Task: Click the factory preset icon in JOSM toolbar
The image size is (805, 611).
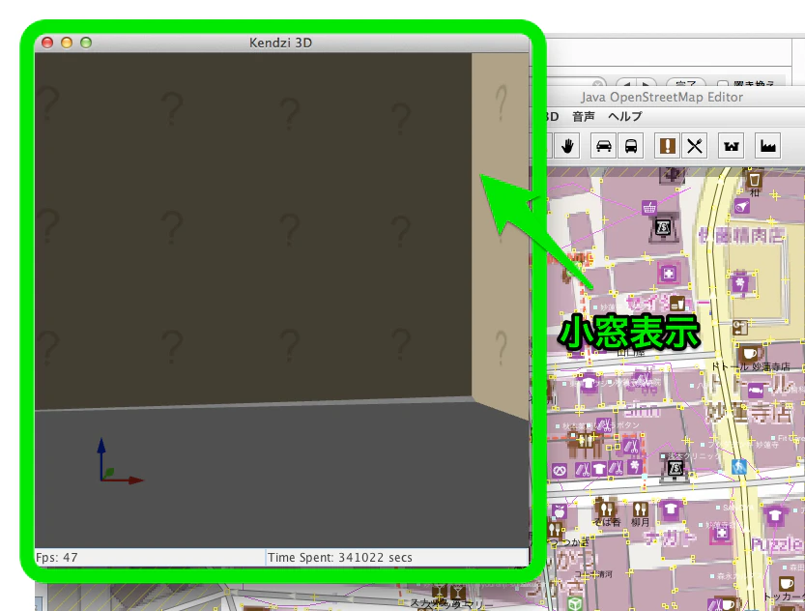Action: coord(767,146)
